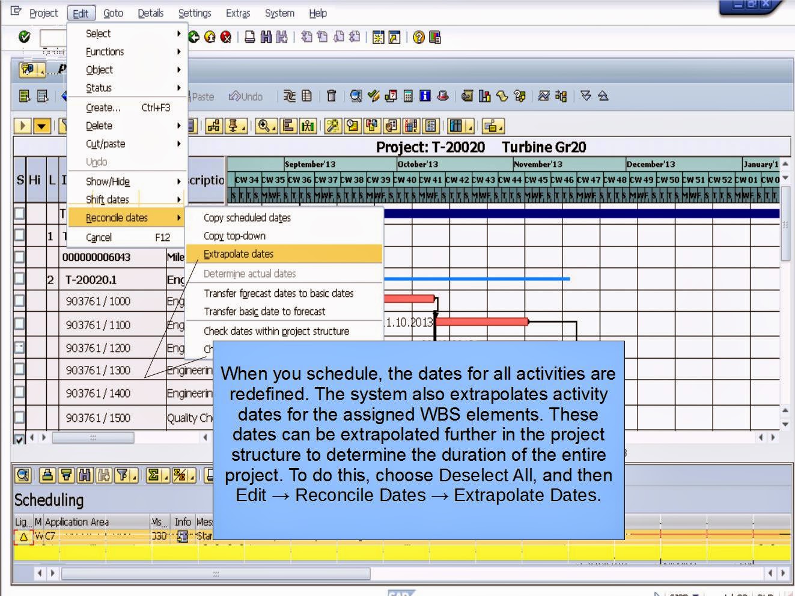The height and width of the screenshot is (596, 795).
Task: Click the blue information icon
Action: (x=425, y=96)
